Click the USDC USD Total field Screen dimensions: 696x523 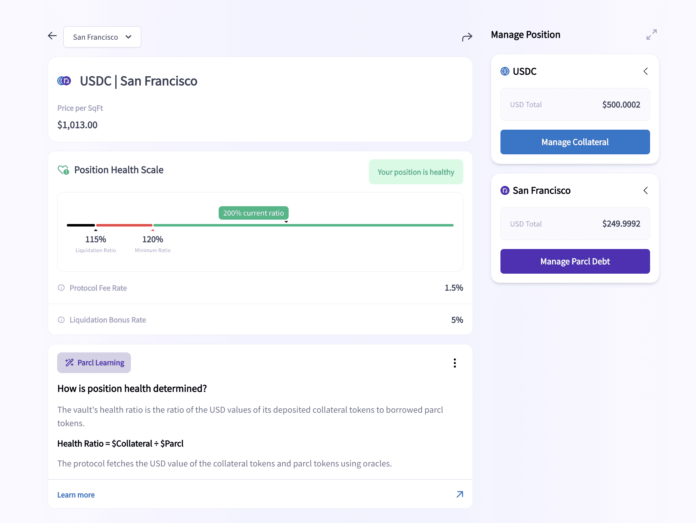[x=574, y=104]
